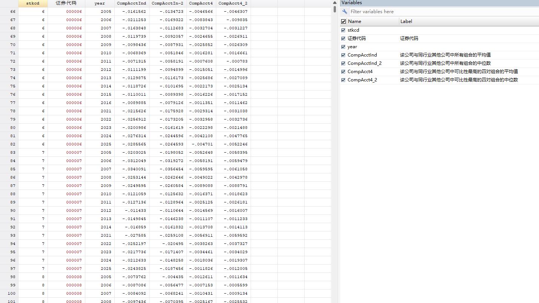Image resolution: width=539 pixels, height=303 pixels.
Task: Uncheck the CompAcct4 variable checkbox
Action: 343,72
